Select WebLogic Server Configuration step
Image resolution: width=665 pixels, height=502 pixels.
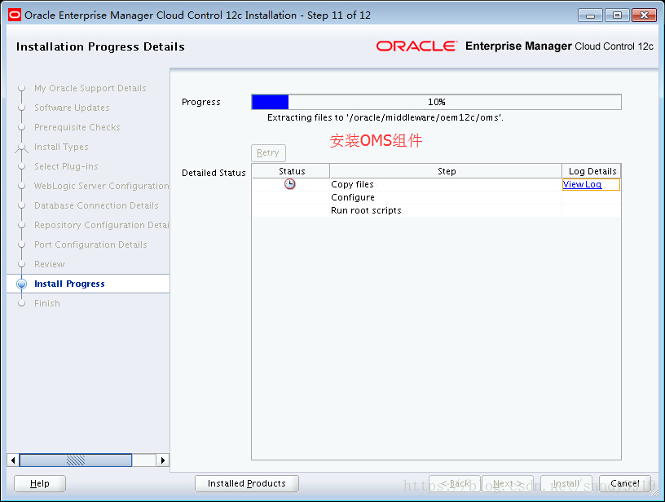101,186
